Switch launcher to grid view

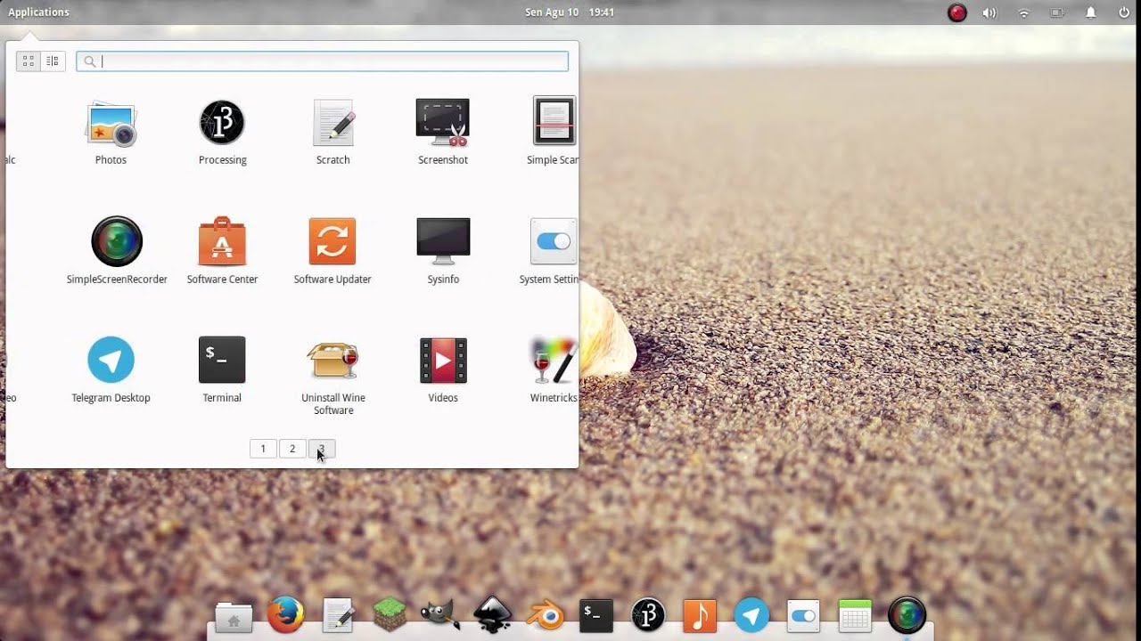point(29,61)
